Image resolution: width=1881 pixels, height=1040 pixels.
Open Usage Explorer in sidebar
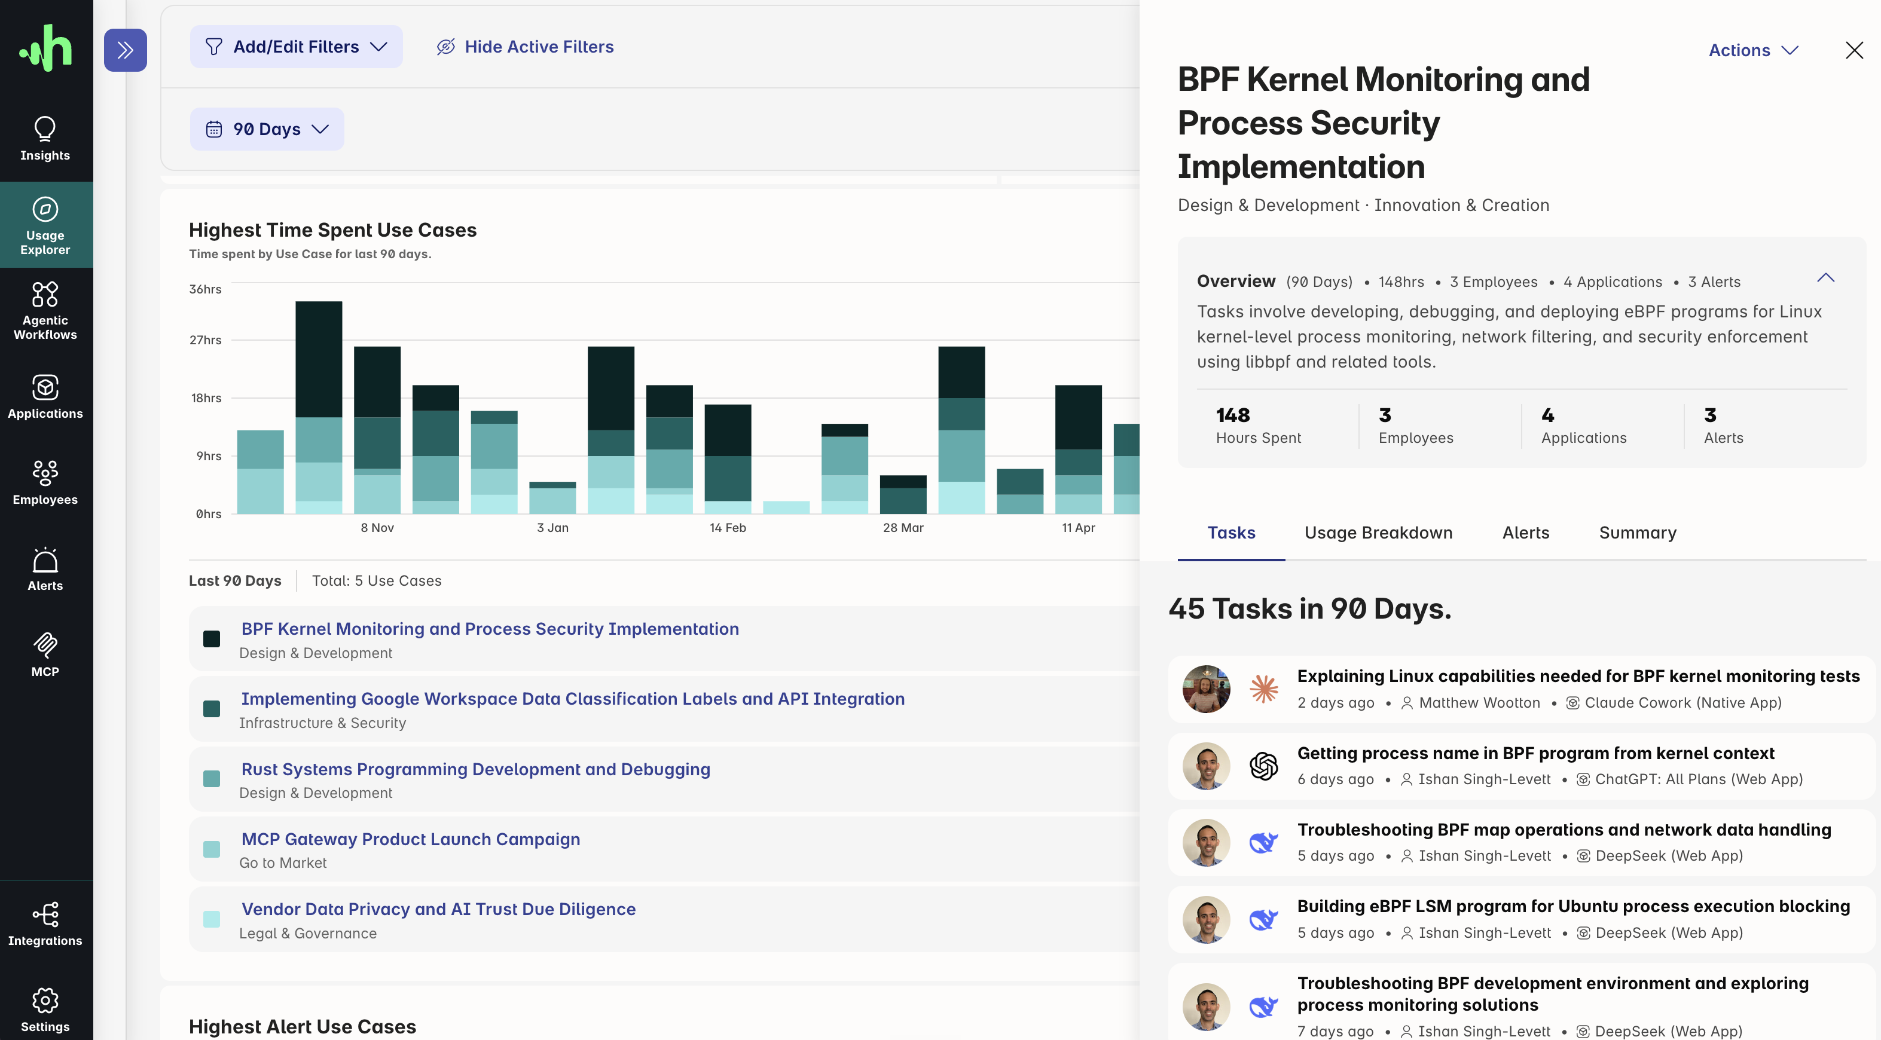click(45, 225)
